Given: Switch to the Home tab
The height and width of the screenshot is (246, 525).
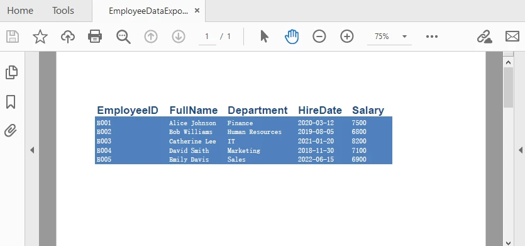Looking at the screenshot, I should (20, 11).
